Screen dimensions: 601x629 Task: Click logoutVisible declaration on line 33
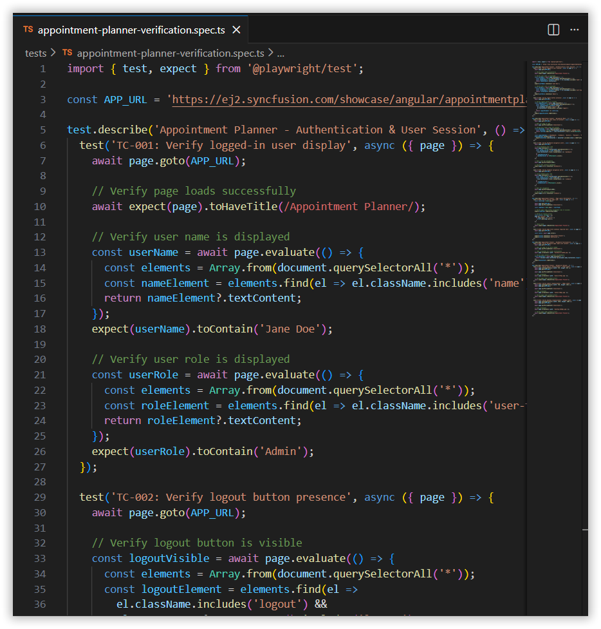(x=169, y=558)
